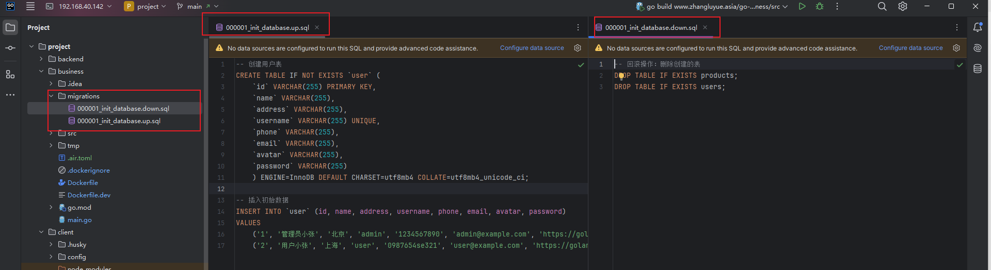This screenshot has height=270, width=991.
Task: Expand the .husky folder
Action: coord(51,244)
